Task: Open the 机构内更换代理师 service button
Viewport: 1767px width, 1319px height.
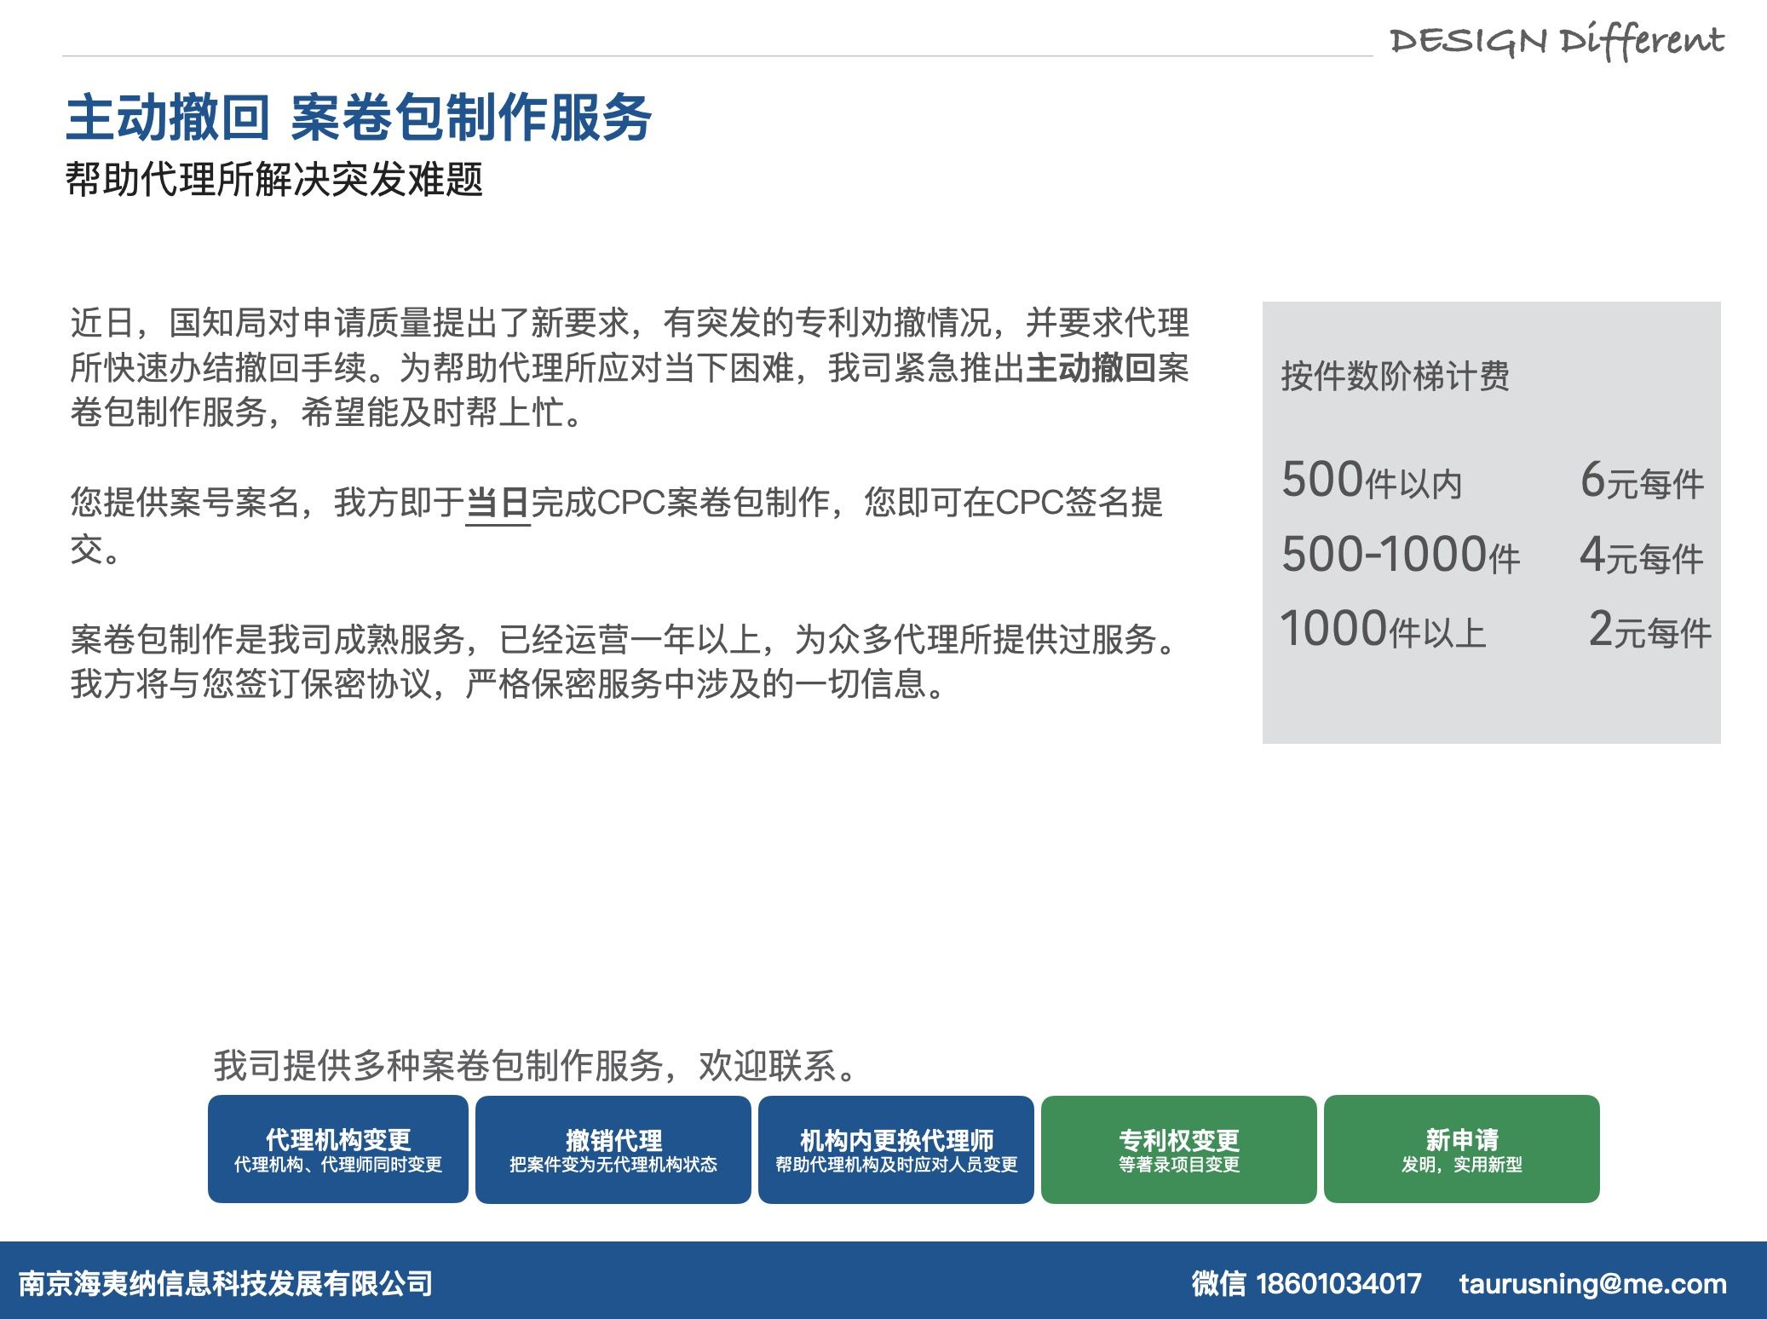Action: coord(895,1149)
